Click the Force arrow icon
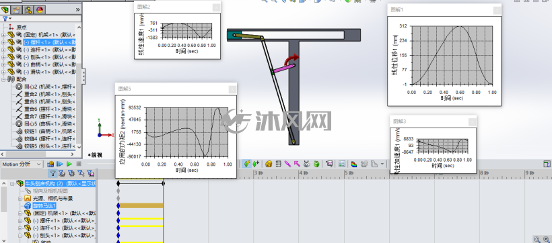This screenshot has width=552, height=243. pos(297,164)
